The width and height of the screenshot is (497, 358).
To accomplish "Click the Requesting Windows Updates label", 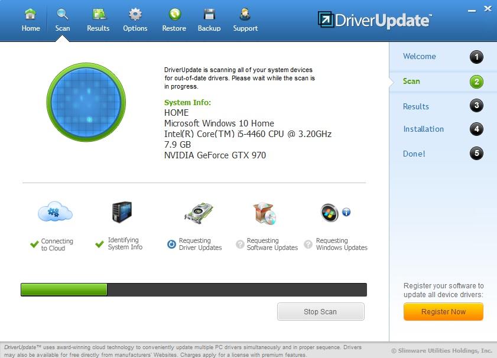I will 342,244.
